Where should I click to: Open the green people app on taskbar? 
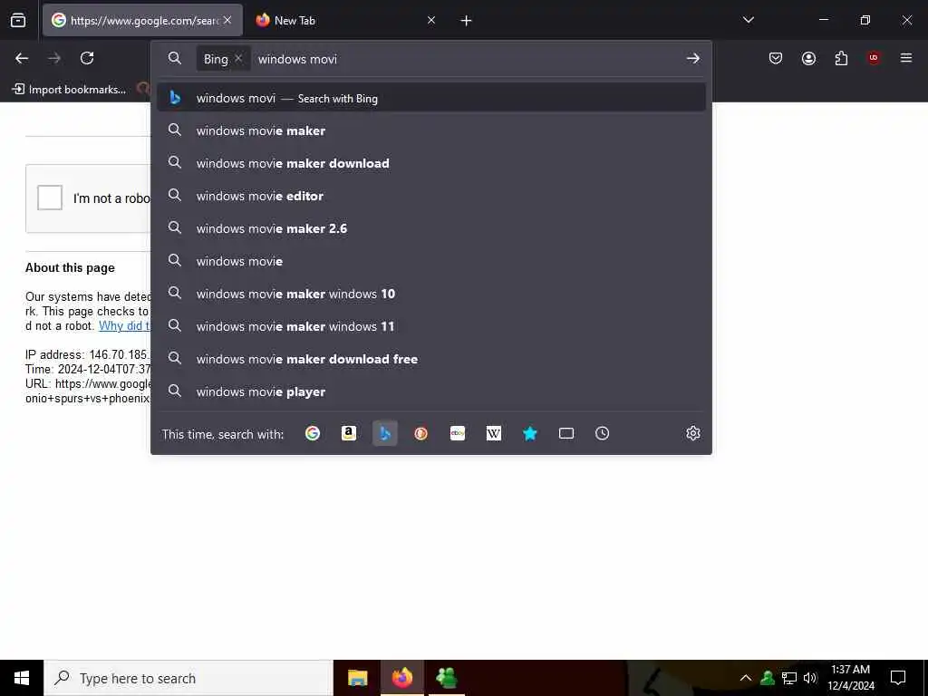tap(446, 678)
